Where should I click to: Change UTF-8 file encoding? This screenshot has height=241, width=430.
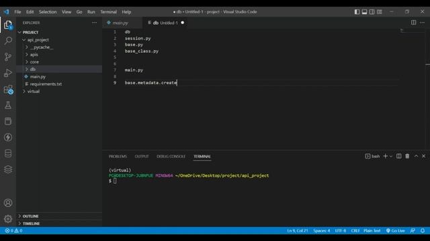(x=341, y=230)
